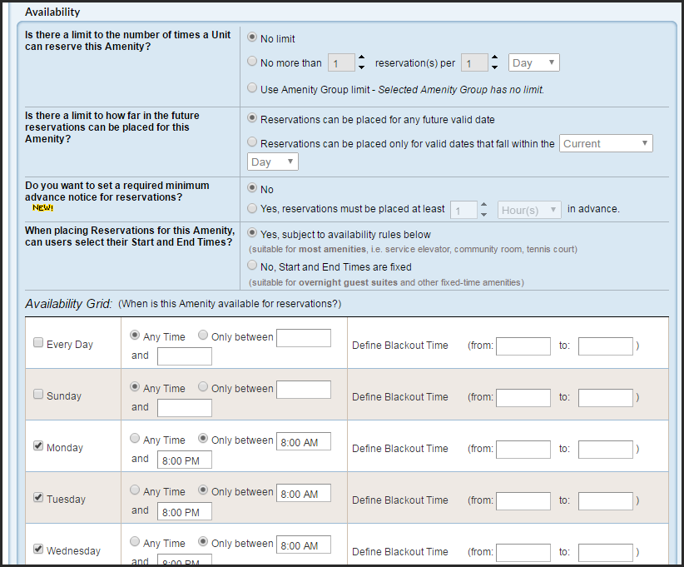Click Monday blackout to field

pos(606,449)
